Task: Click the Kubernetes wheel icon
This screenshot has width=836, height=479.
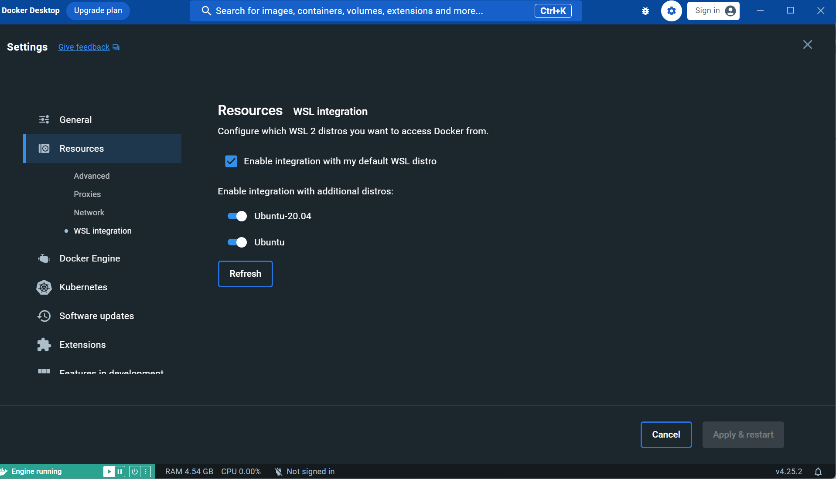Action: (x=44, y=287)
